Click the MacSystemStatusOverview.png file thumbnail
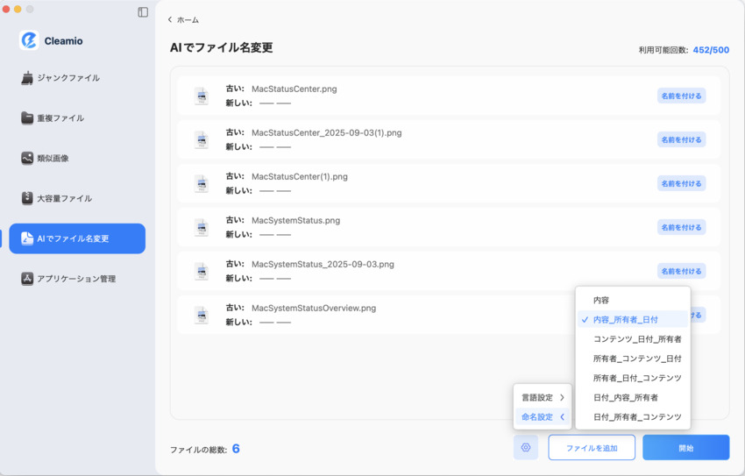Viewport: 745px width, 476px height. (202, 315)
